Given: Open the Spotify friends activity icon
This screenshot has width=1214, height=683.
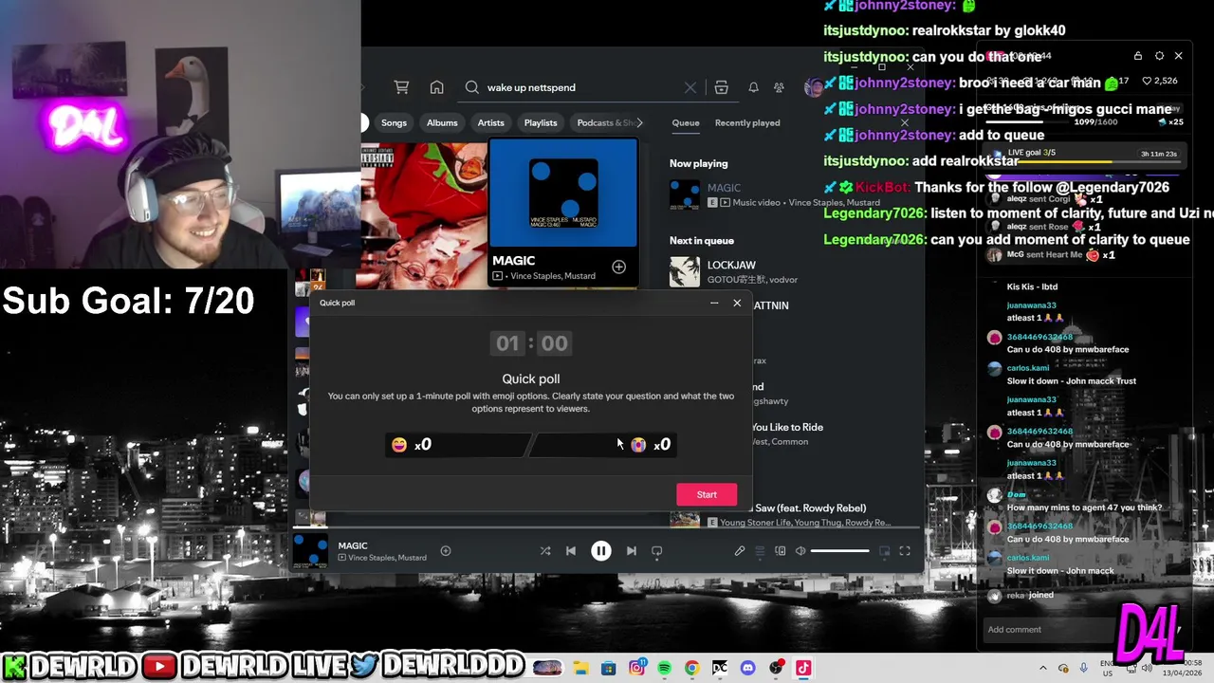Looking at the screenshot, I should tap(779, 87).
